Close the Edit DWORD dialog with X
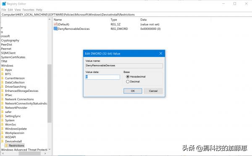This screenshot has width=252, height=156. point(161,53)
